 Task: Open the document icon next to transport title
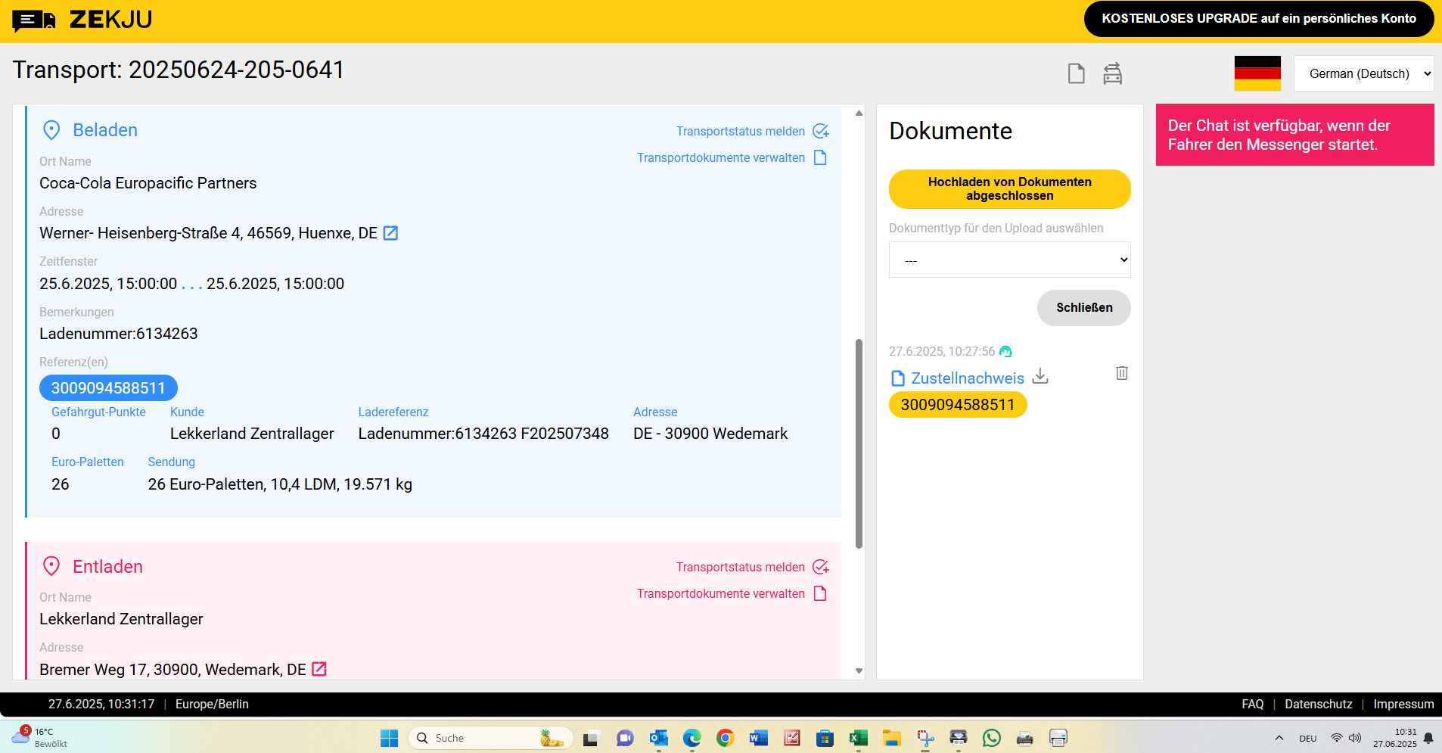point(1076,73)
